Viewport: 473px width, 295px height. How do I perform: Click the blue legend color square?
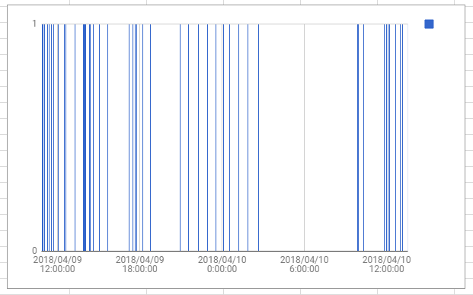[429, 24]
